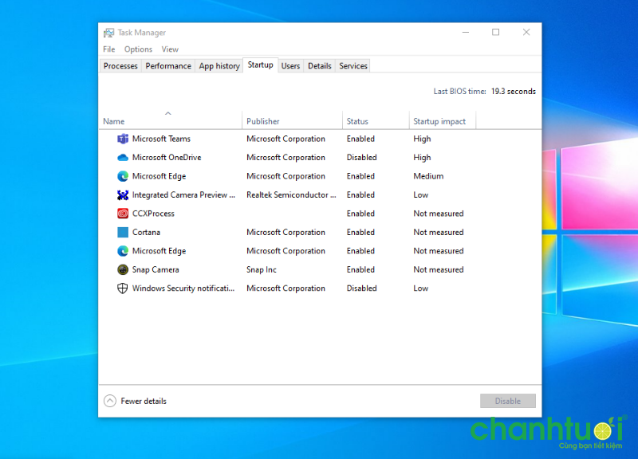The height and width of the screenshot is (459, 638).
Task: Switch to the Users tab
Action: tap(290, 66)
